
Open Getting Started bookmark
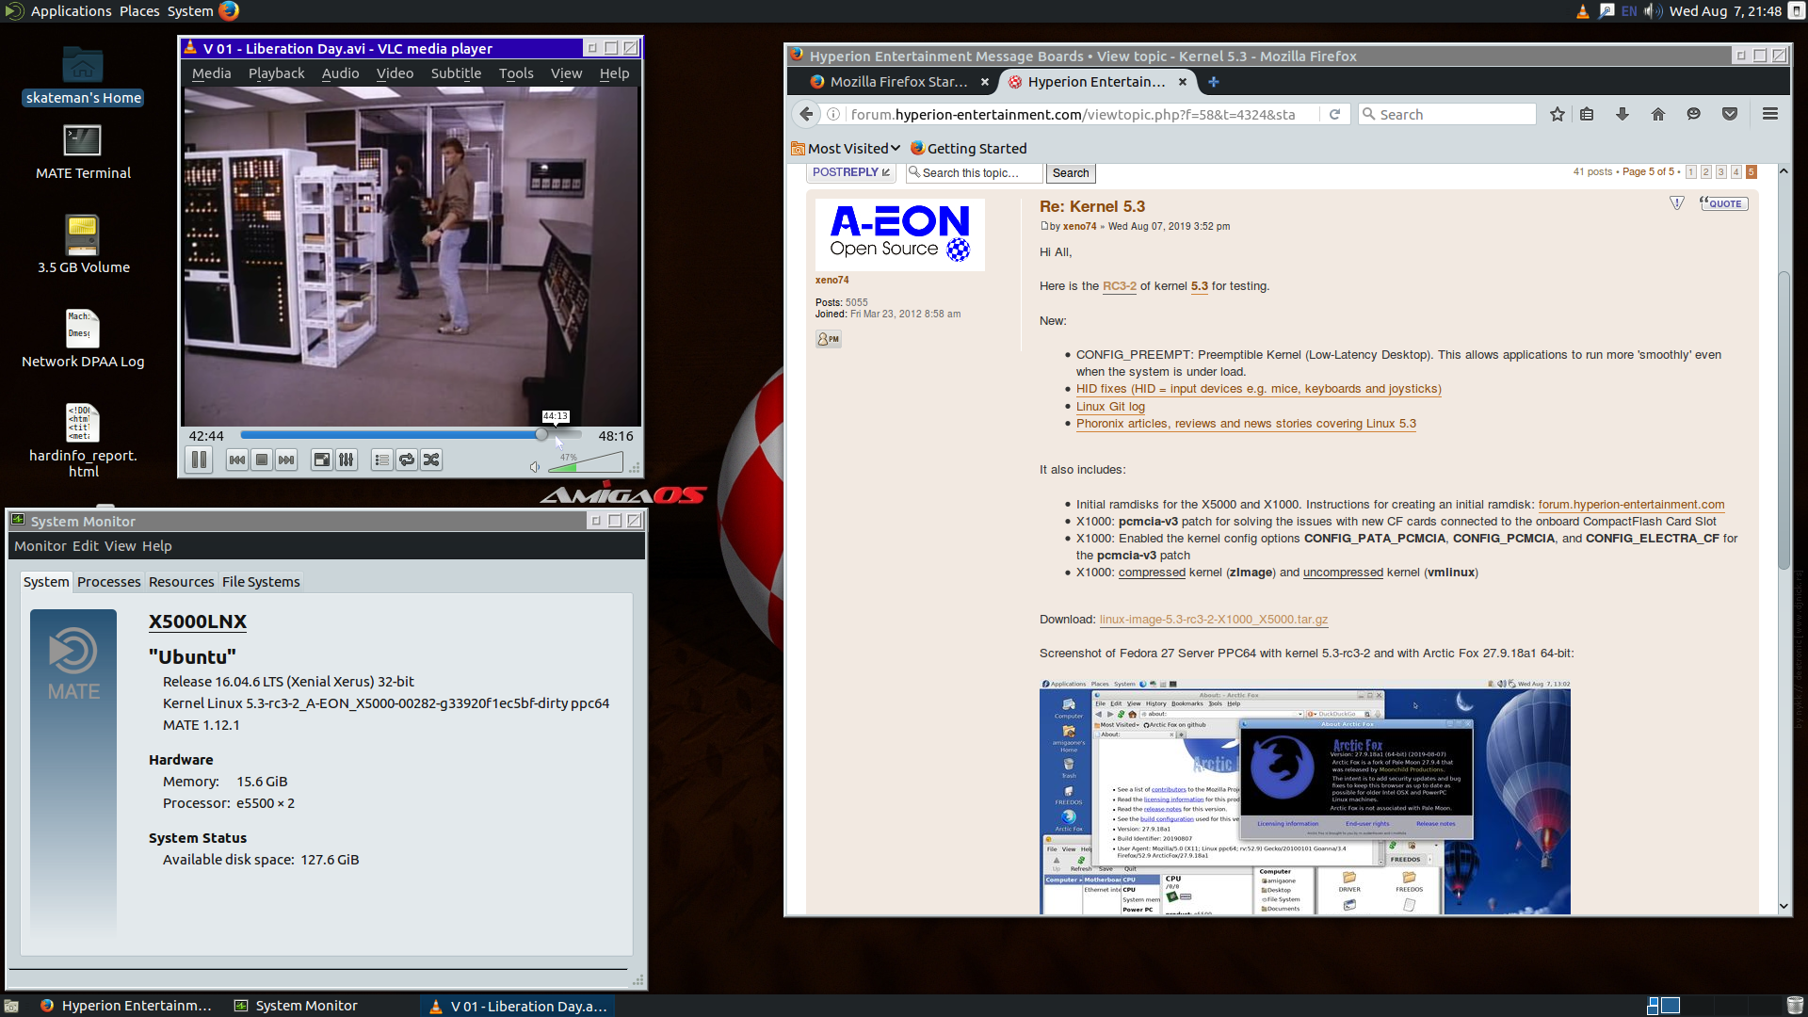click(968, 148)
